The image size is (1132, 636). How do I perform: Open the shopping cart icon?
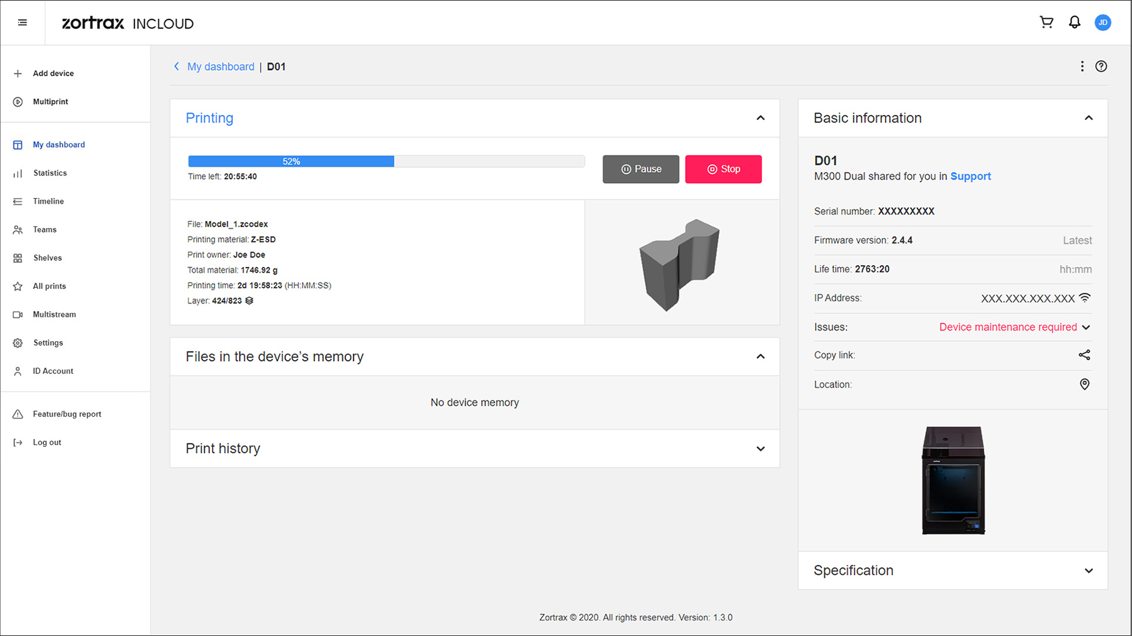pos(1046,23)
